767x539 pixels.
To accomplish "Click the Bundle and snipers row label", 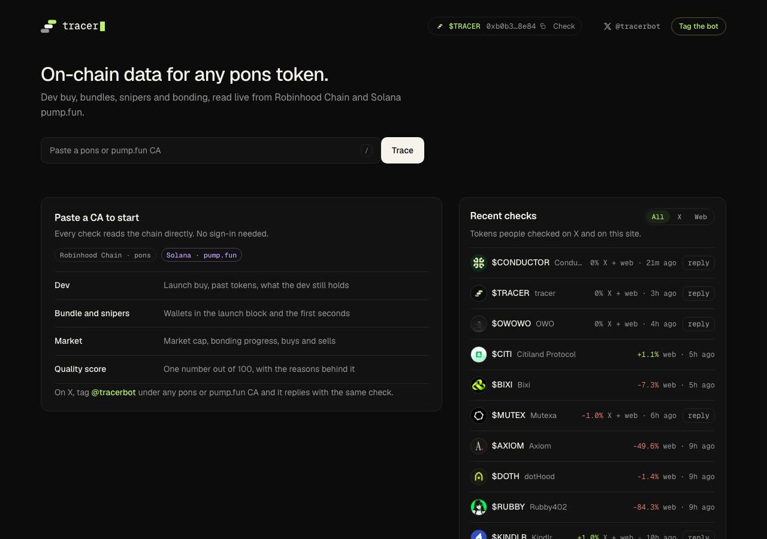I will click(92, 313).
